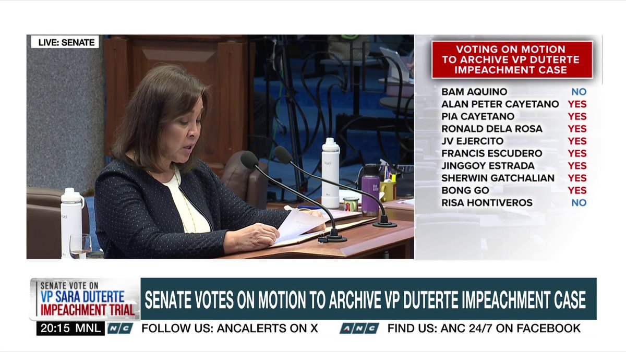This screenshot has width=626, height=352.
Task: Select the name SHERWIN GATCHALIAN
Action: pos(498,178)
